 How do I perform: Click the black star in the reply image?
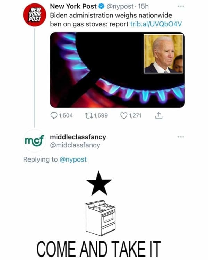click(x=99, y=183)
